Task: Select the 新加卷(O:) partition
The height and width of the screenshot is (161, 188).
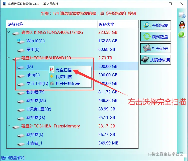Action: tap(36, 117)
